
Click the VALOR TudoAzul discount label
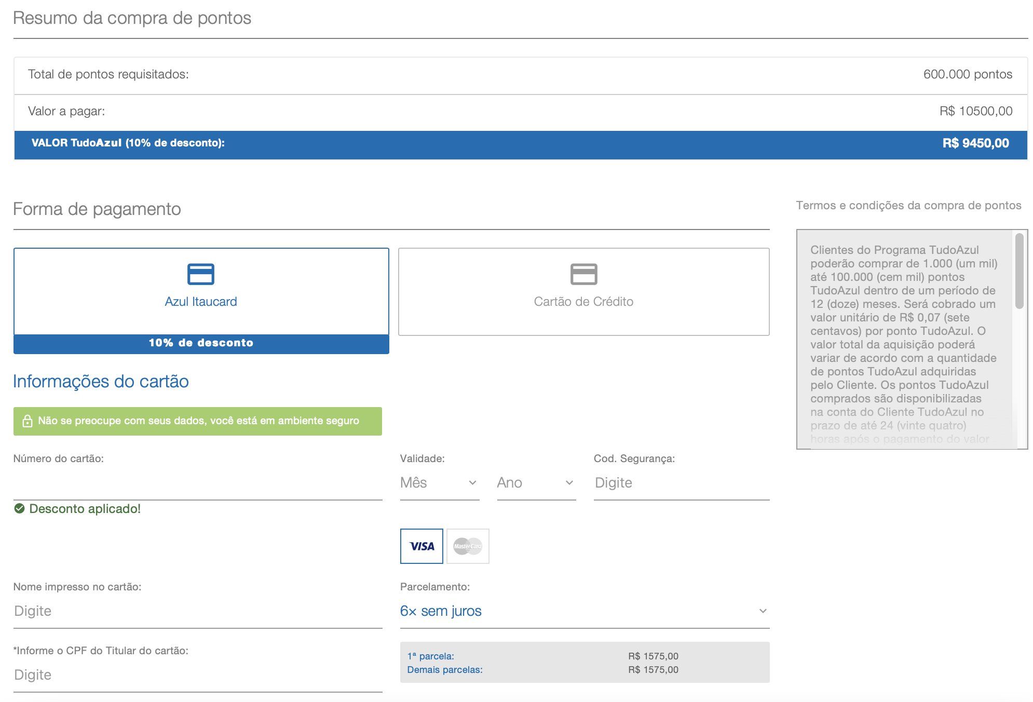coord(128,143)
